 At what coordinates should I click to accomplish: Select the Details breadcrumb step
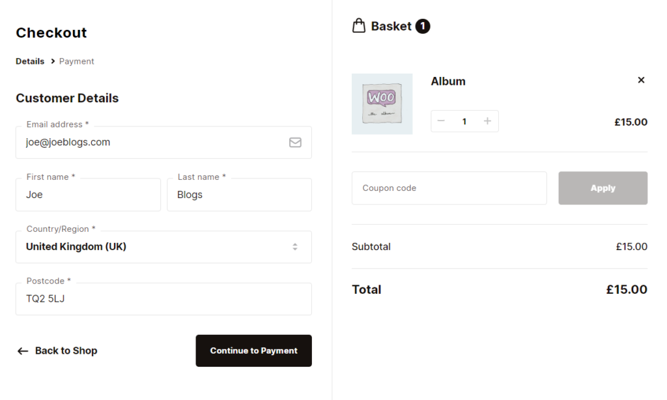click(29, 61)
